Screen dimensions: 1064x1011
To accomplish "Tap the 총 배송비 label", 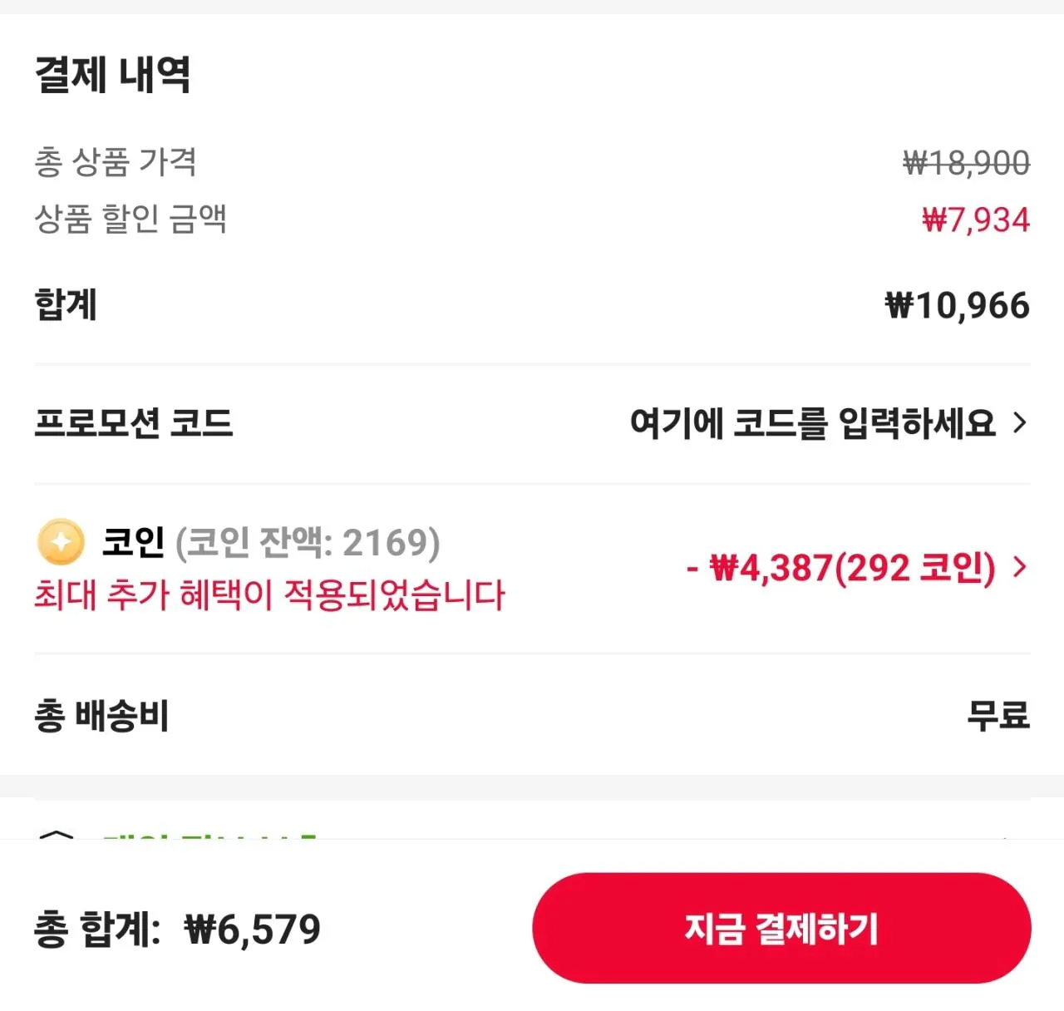I will coord(101,715).
